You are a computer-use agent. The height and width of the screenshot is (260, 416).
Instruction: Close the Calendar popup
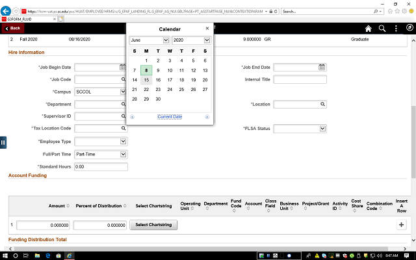207,29
